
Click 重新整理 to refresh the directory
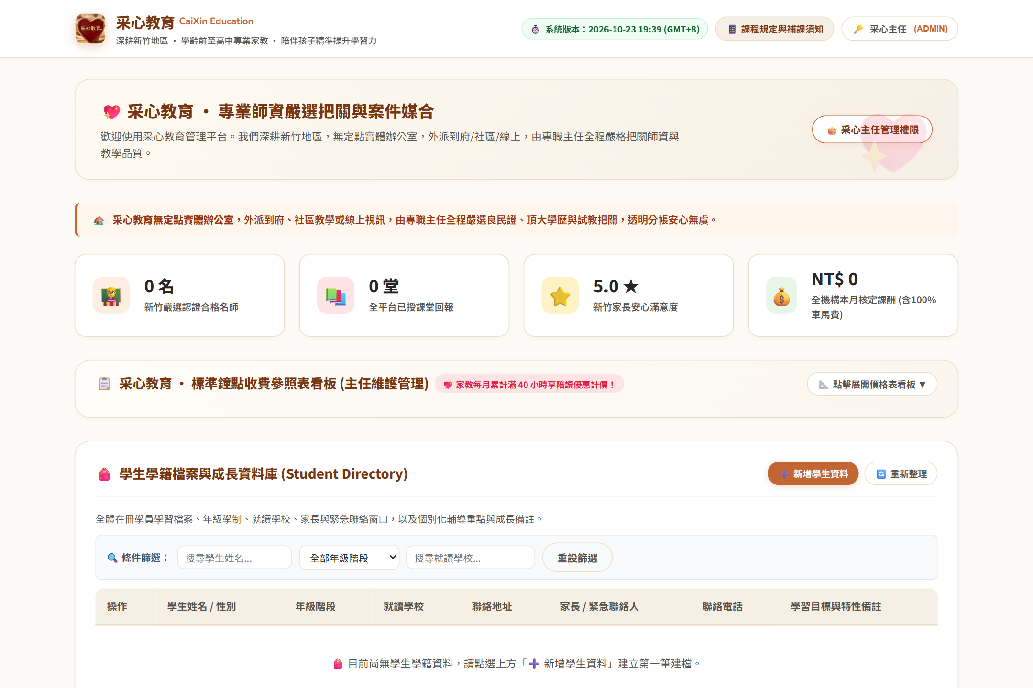901,473
